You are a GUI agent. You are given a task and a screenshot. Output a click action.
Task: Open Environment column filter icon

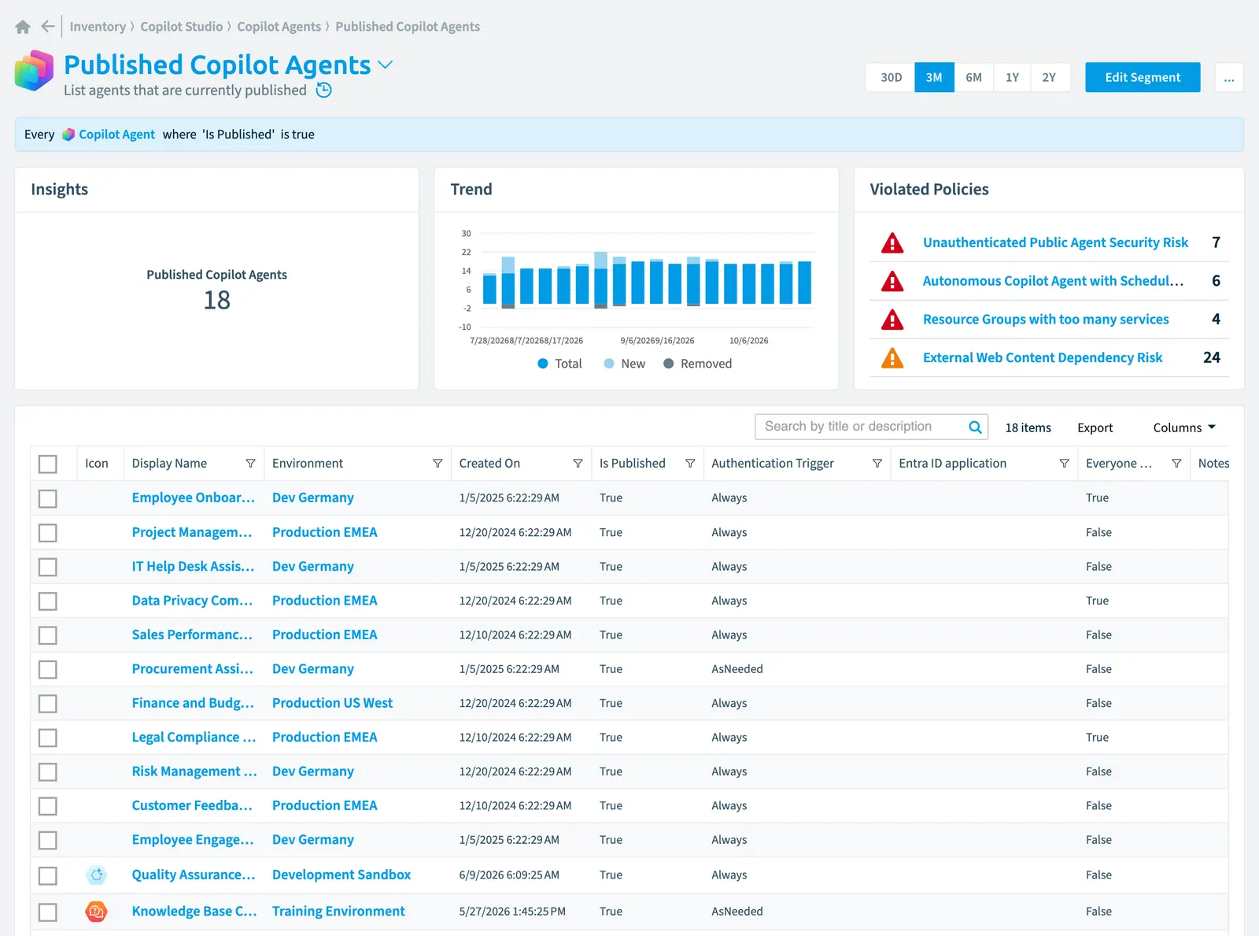coord(438,464)
